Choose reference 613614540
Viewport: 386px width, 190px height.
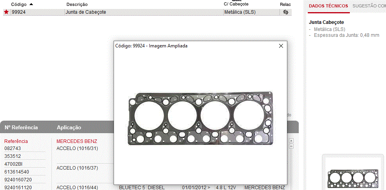(x=17, y=172)
